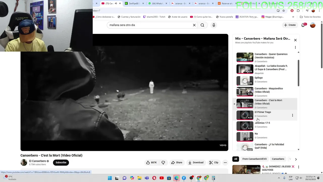Screen dimensions: 323x182
Task: Open taskbar clock showing 11:15 p. m.
Action: click(311, 178)
